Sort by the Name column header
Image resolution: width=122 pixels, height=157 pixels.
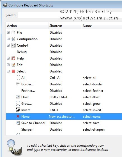click(x=102, y=26)
